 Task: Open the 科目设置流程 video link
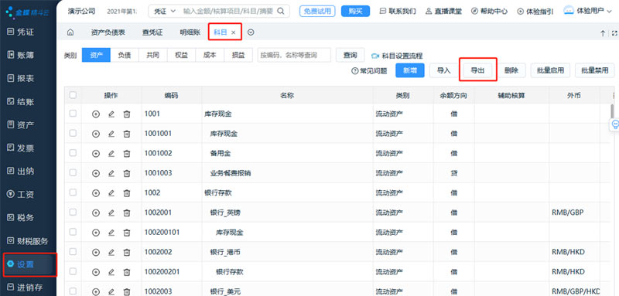pos(397,56)
